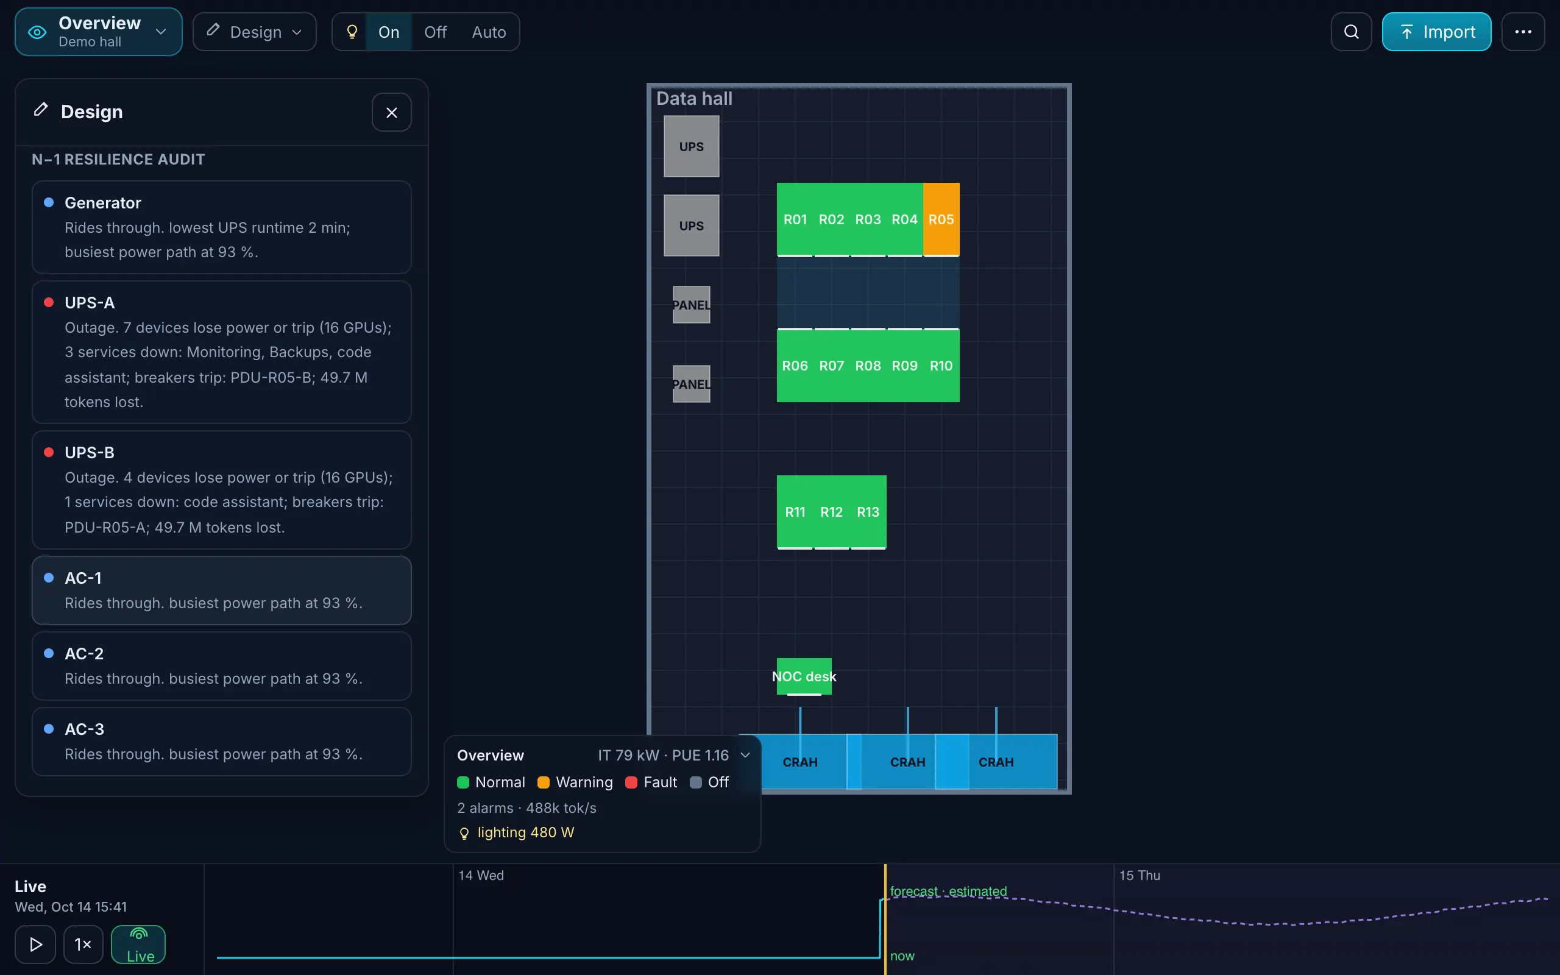Screen dimensions: 1560x975
Task: Open the three-dots more options menu
Action: [1523, 32]
